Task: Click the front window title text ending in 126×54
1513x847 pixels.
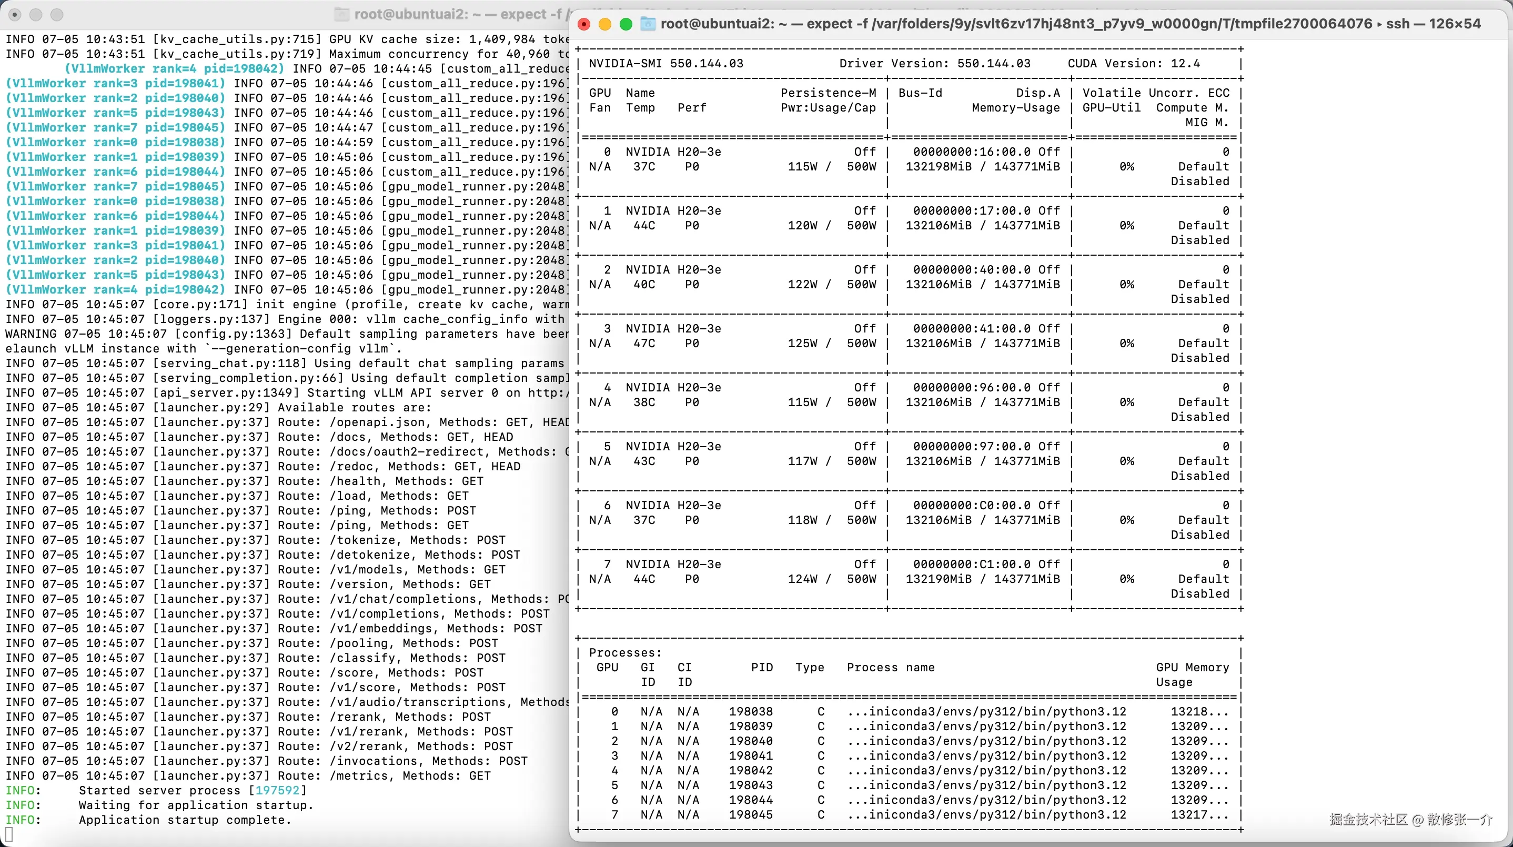Action: pyautogui.click(x=1069, y=24)
